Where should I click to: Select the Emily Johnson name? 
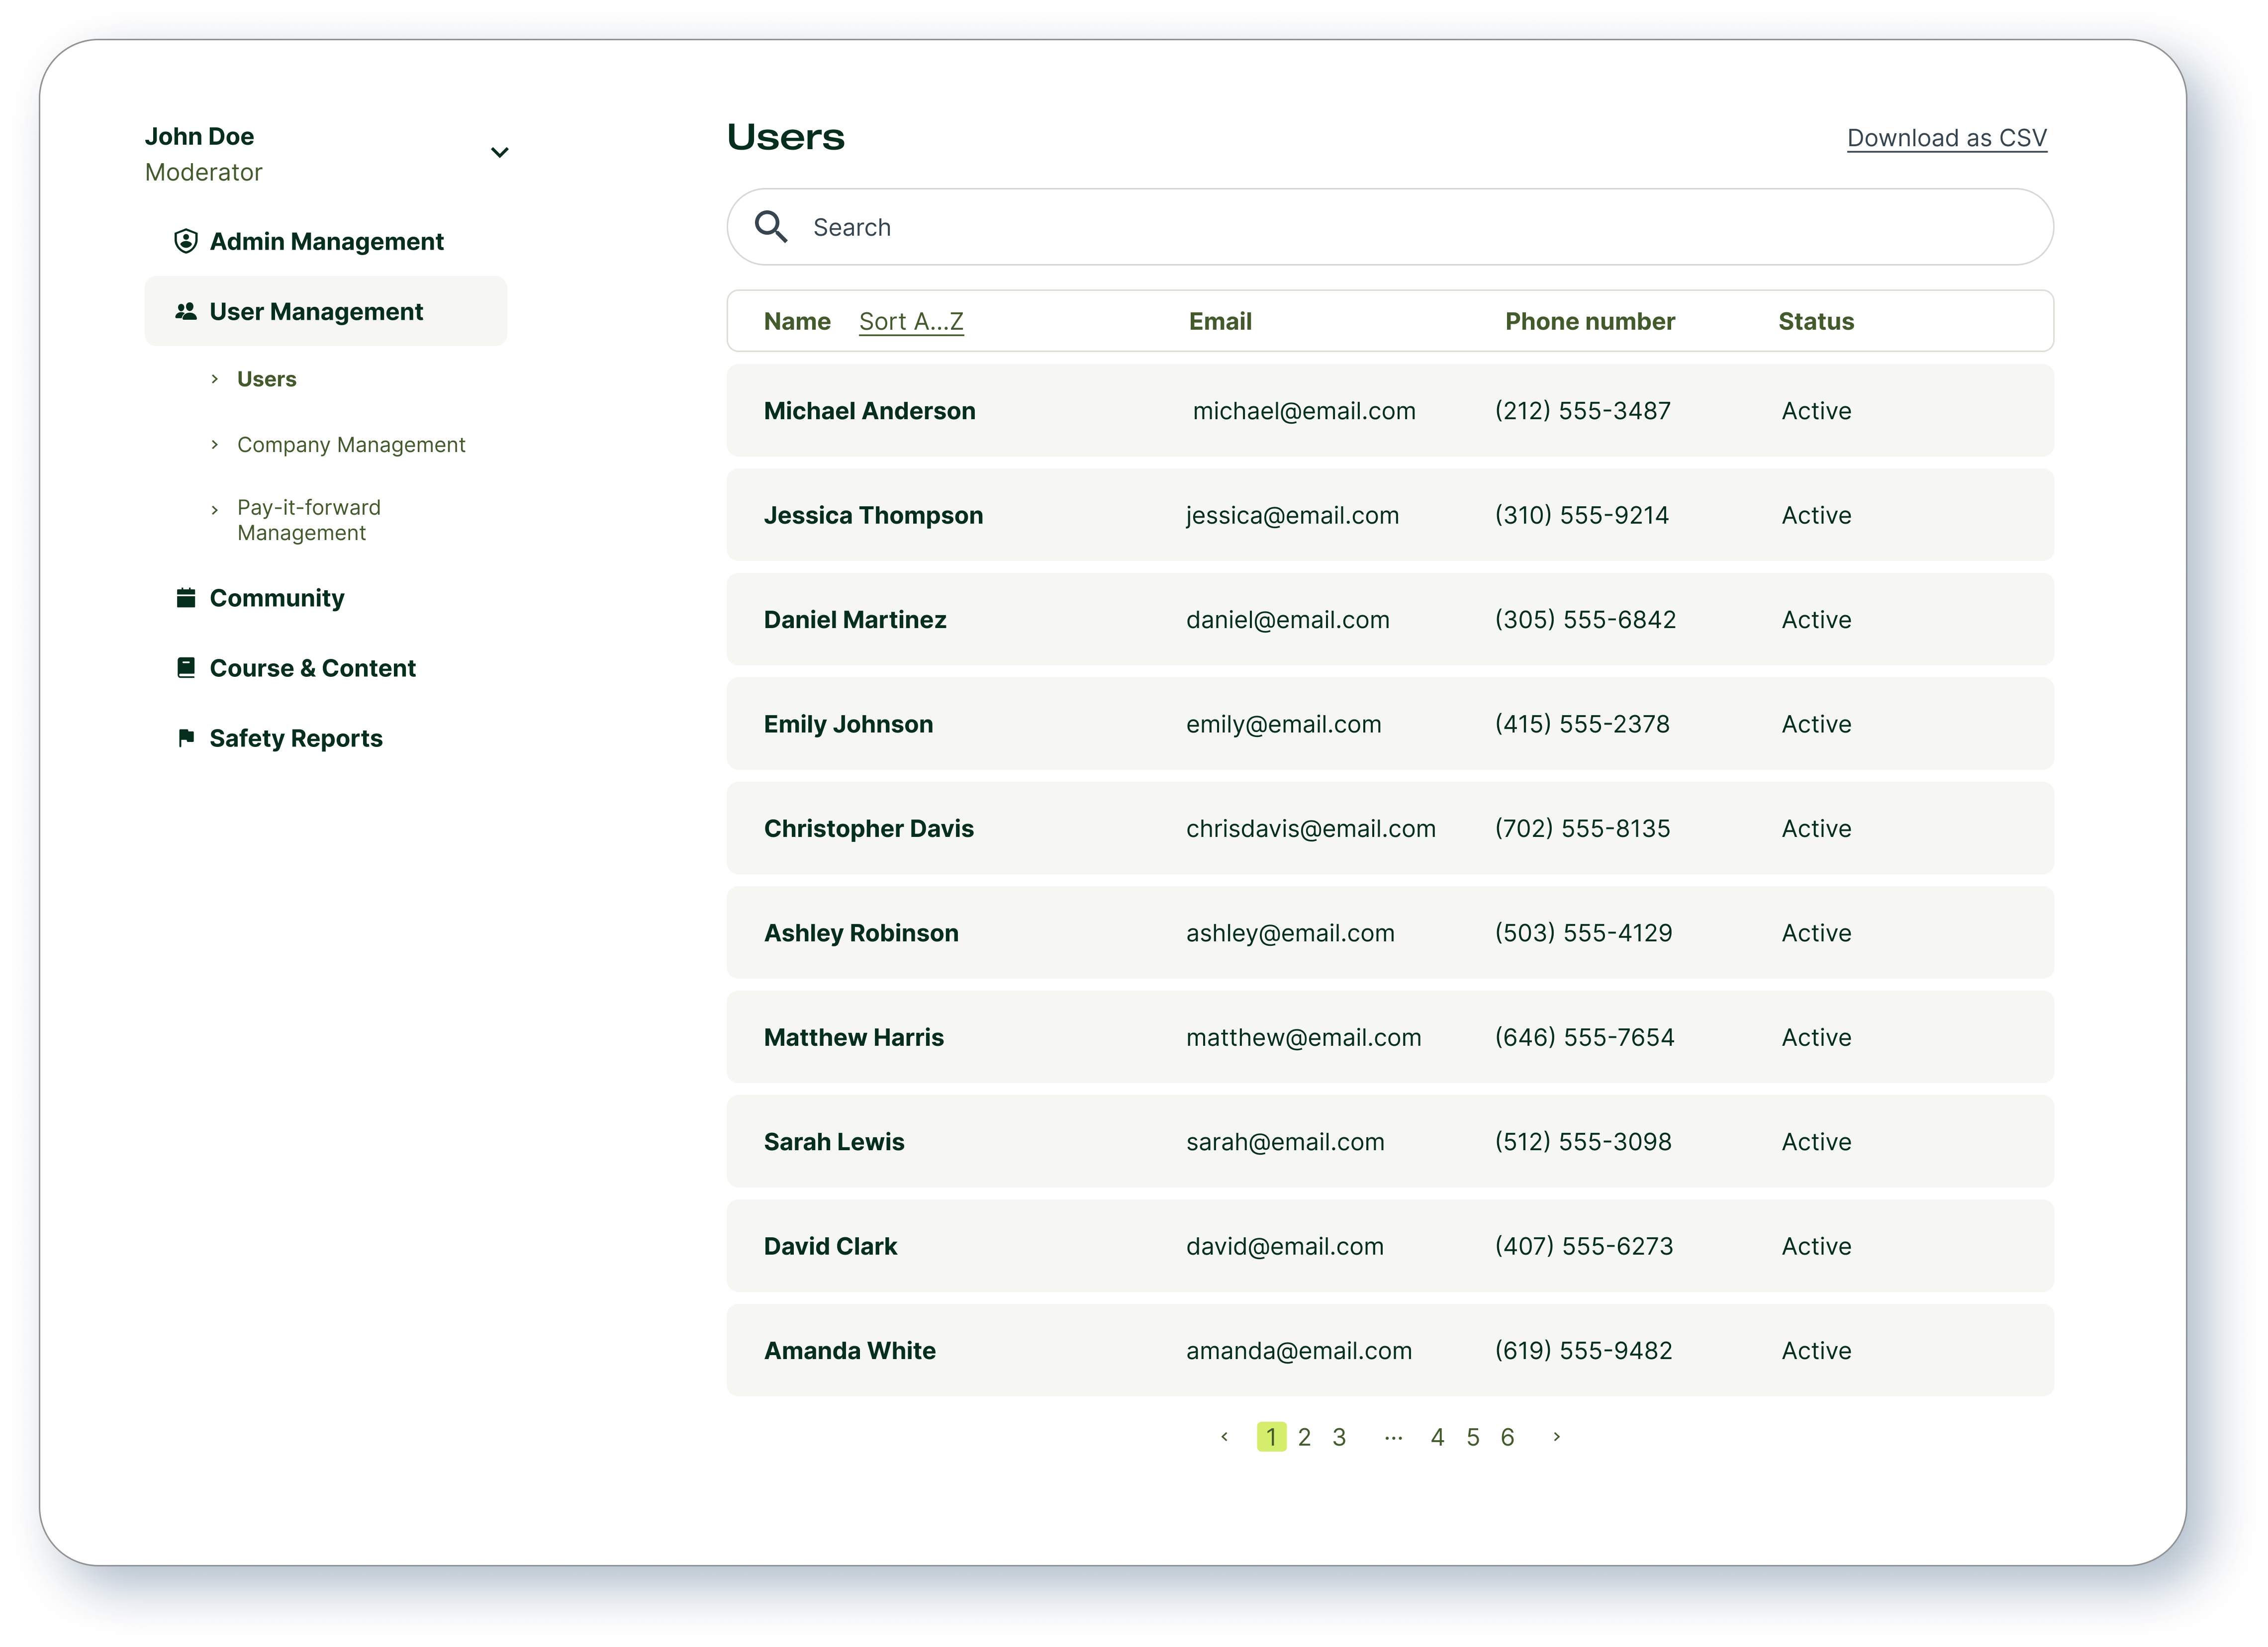(x=848, y=724)
